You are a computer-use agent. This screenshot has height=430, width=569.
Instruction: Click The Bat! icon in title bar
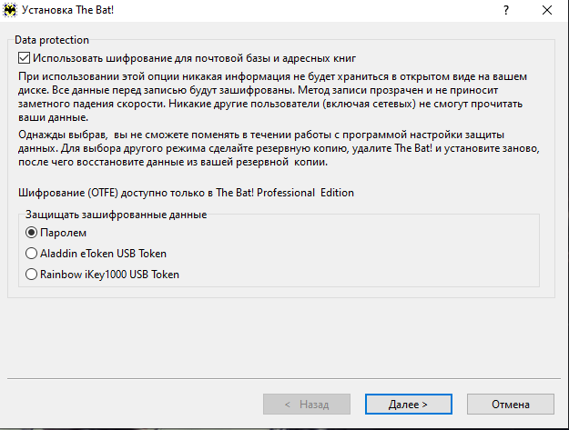[10, 10]
